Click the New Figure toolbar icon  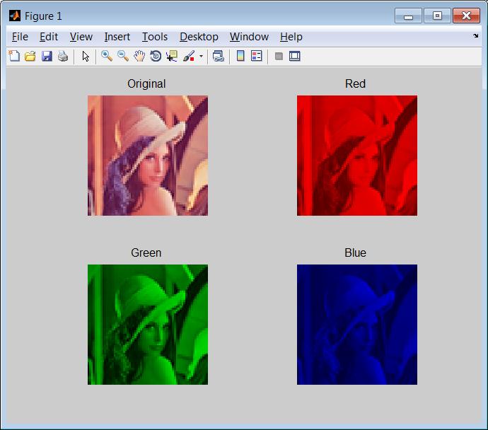click(14, 57)
